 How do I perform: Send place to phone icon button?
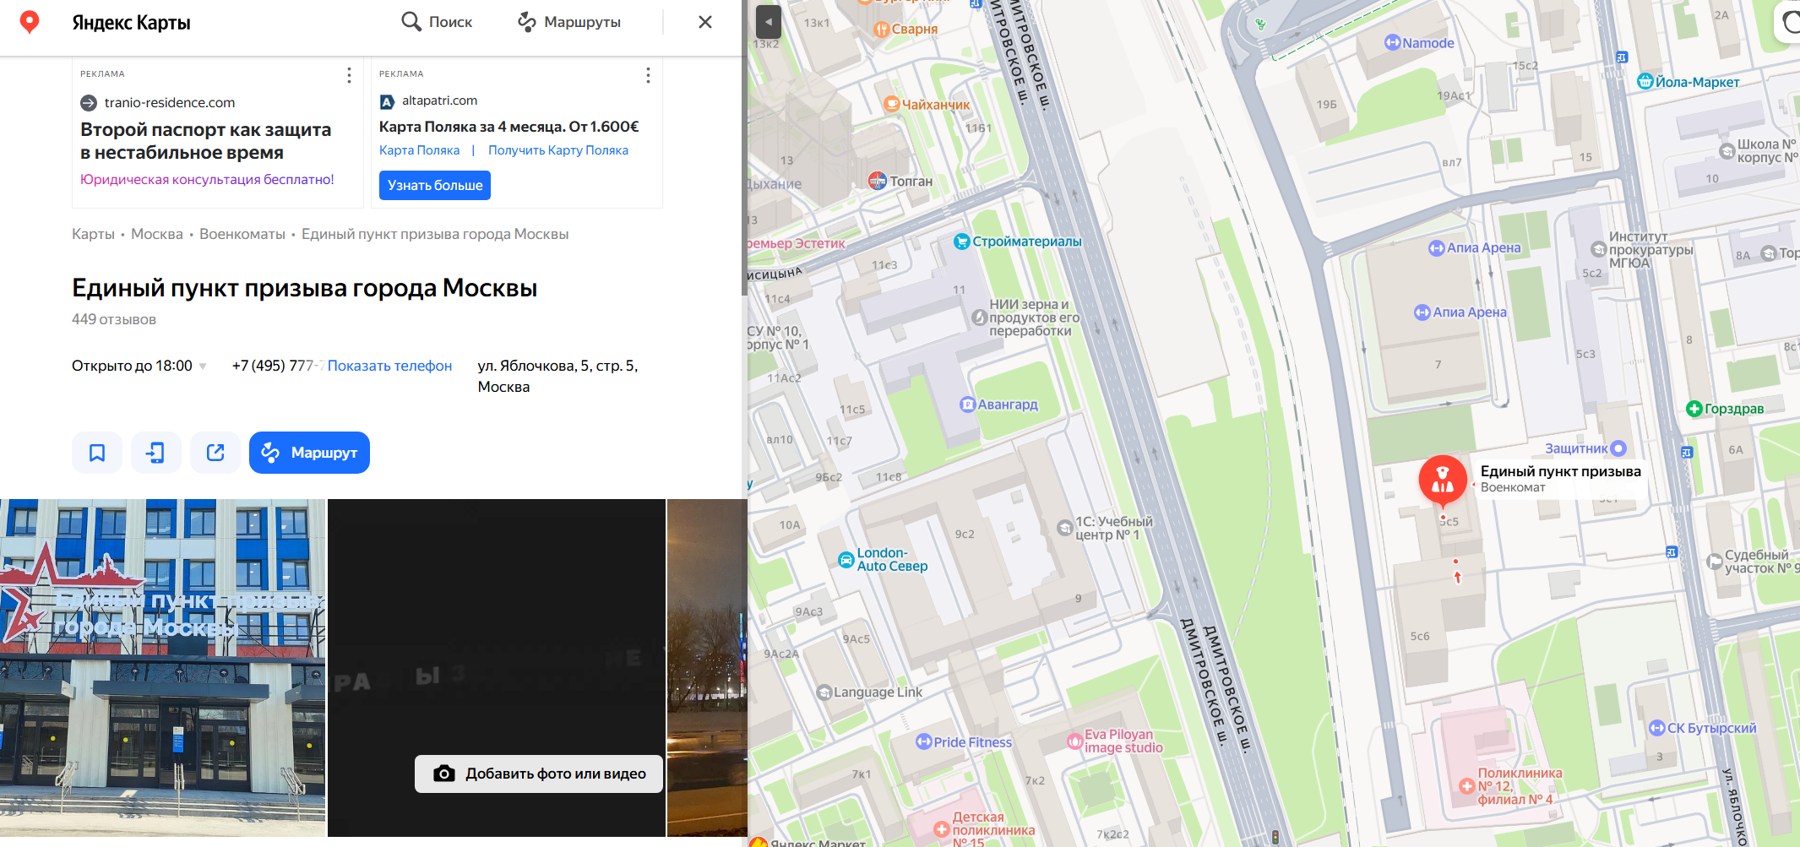click(156, 453)
